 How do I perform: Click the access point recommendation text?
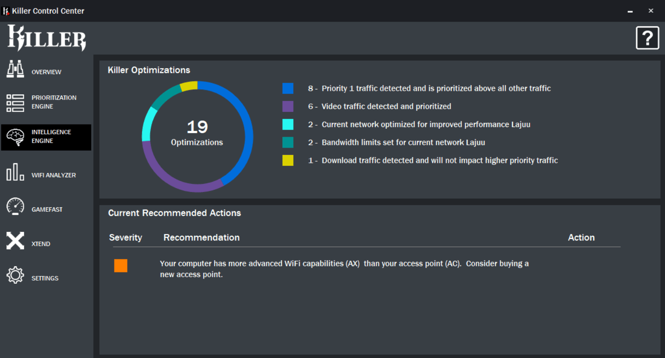[344, 269]
